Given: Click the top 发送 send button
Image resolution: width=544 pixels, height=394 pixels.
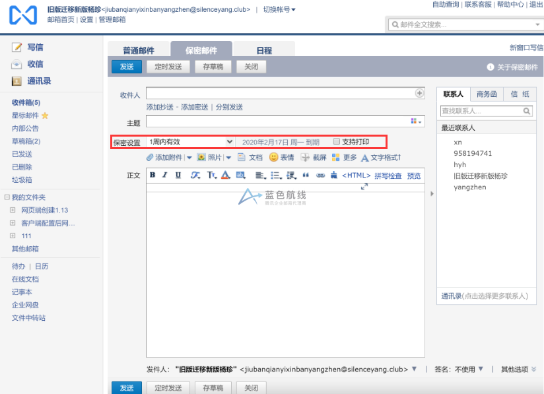Looking at the screenshot, I should click(x=127, y=67).
